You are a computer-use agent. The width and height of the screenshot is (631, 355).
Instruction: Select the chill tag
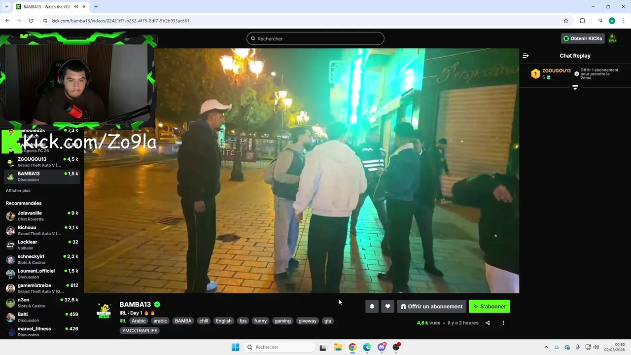click(204, 321)
